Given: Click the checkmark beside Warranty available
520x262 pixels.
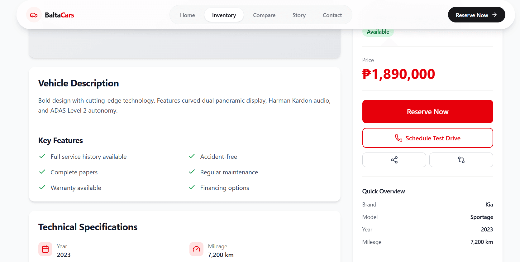Looking at the screenshot, I should 42,187.
